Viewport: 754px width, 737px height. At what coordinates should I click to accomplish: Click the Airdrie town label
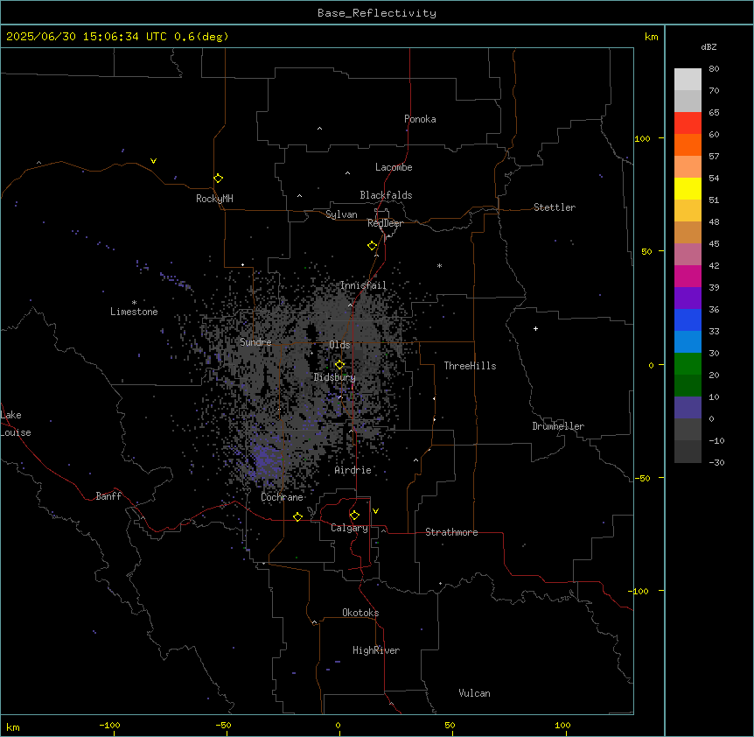[x=353, y=470]
